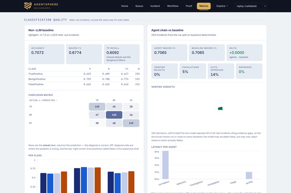This screenshot has width=291, height=193.
Task: Click the Delta +0.0000 stat card
Action: 244,52
